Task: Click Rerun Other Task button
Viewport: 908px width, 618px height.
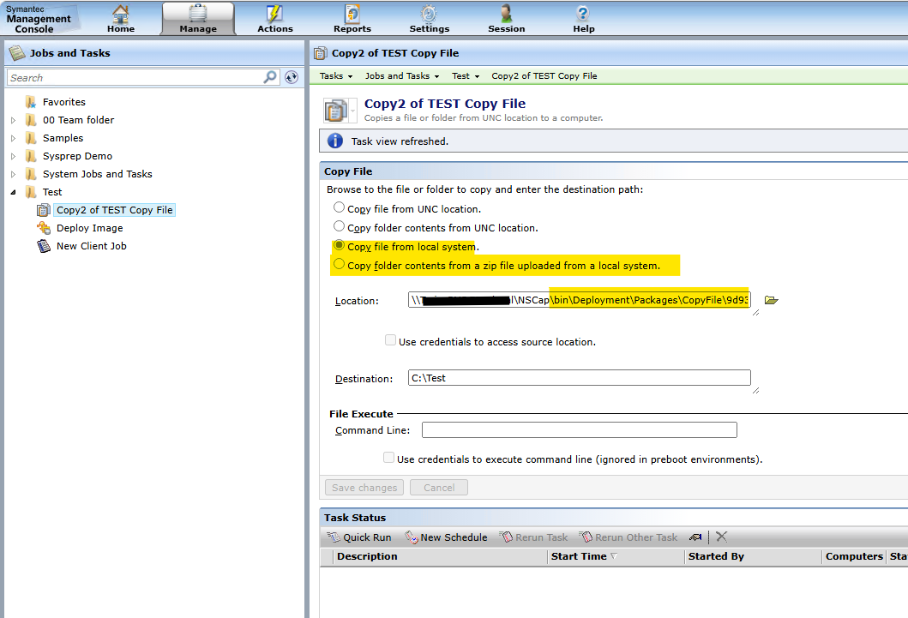Action: 628,537
